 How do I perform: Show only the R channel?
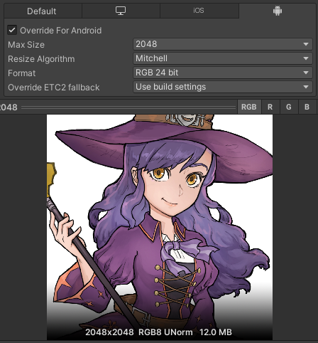coord(270,107)
